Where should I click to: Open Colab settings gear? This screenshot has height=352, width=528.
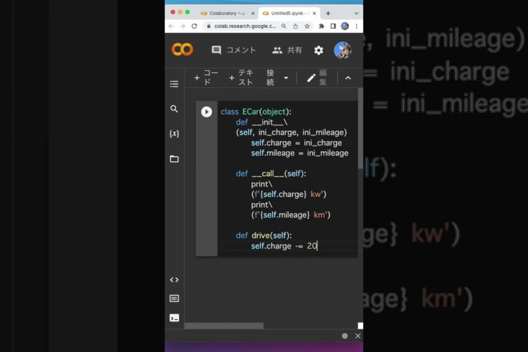(319, 50)
